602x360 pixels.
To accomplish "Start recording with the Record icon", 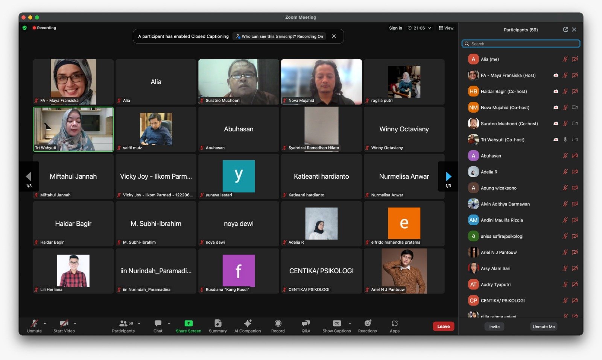I will click(x=278, y=324).
